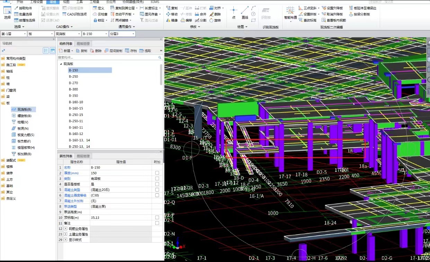430x262 pixels.
Task: Expand 钢筋业务属性 property group
Action: point(65,229)
